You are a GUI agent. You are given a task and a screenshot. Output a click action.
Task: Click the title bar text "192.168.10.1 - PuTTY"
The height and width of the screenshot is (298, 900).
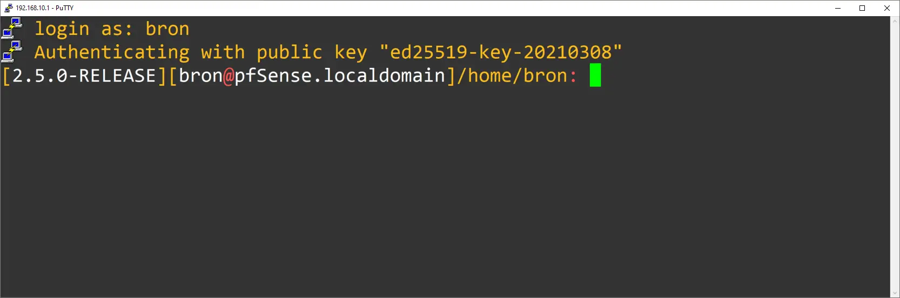pyautogui.click(x=45, y=8)
